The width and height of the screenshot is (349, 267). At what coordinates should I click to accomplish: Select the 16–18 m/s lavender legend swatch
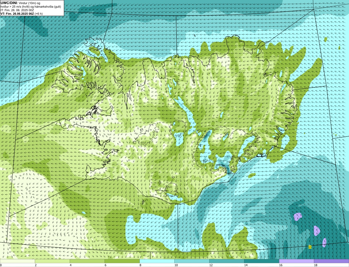(x=297, y=261)
